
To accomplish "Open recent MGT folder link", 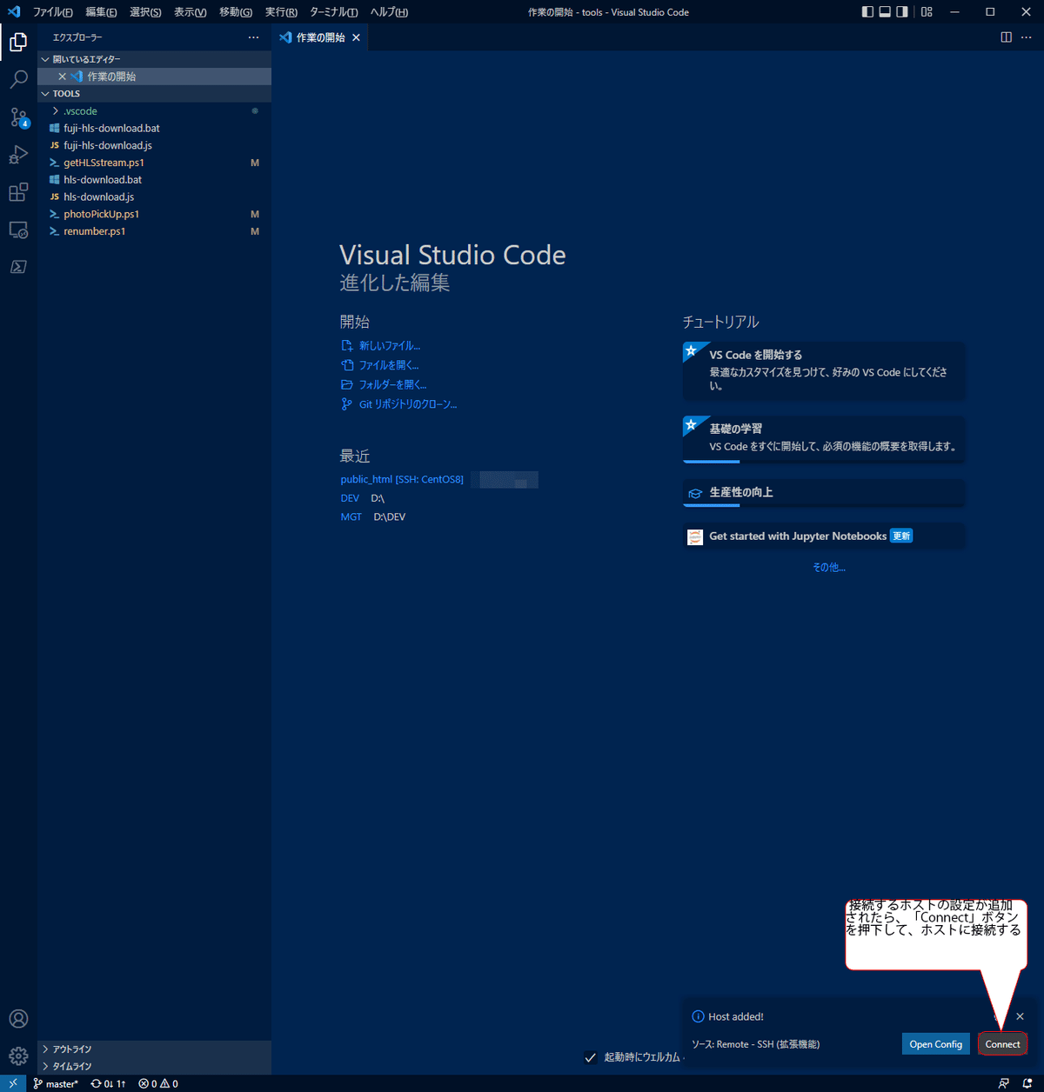I will [351, 516].
